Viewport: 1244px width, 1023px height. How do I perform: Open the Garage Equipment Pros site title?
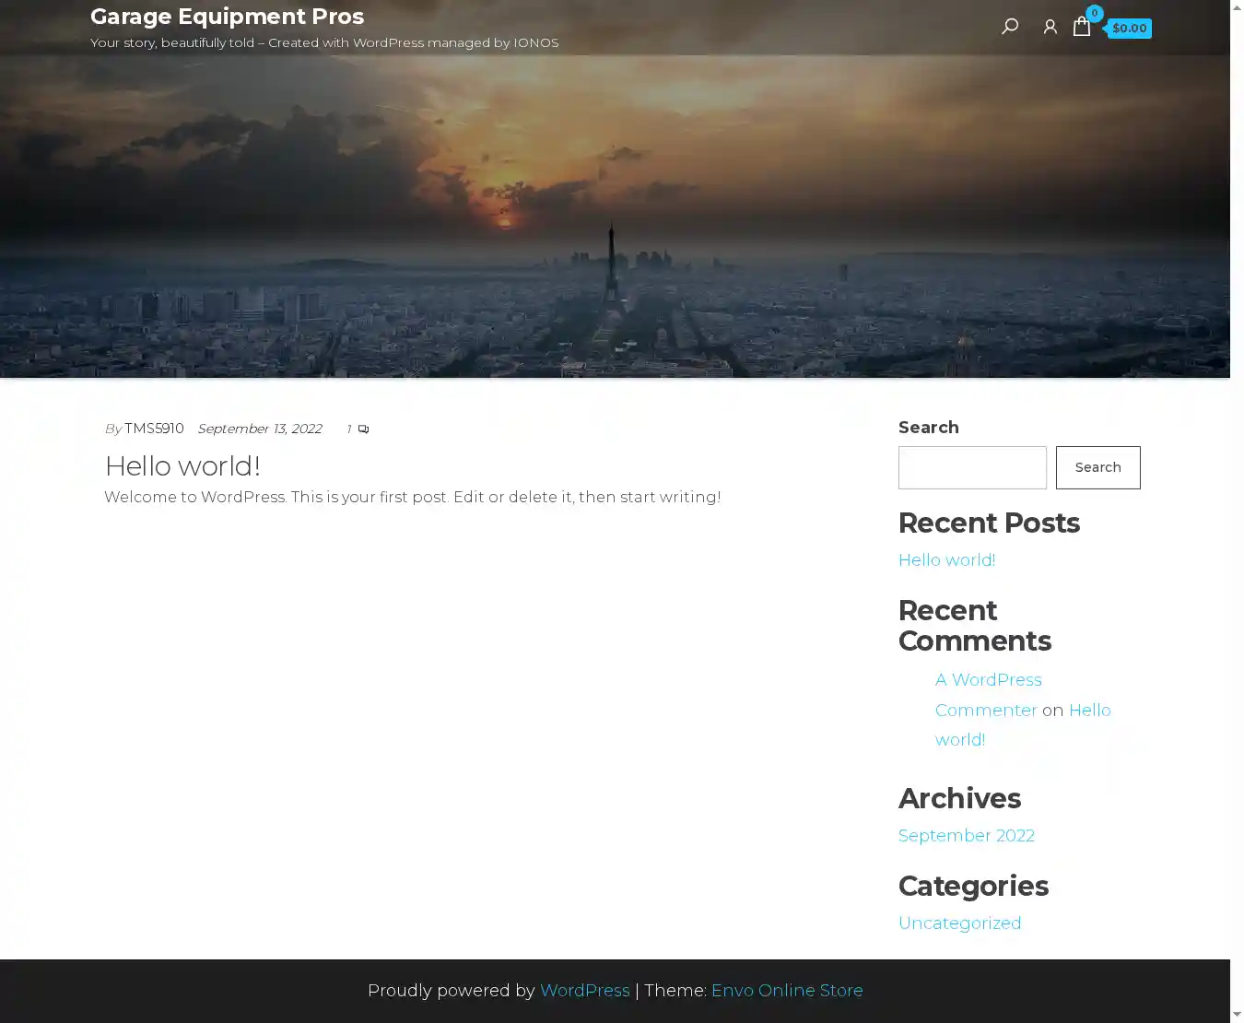(x=227, y=17)
